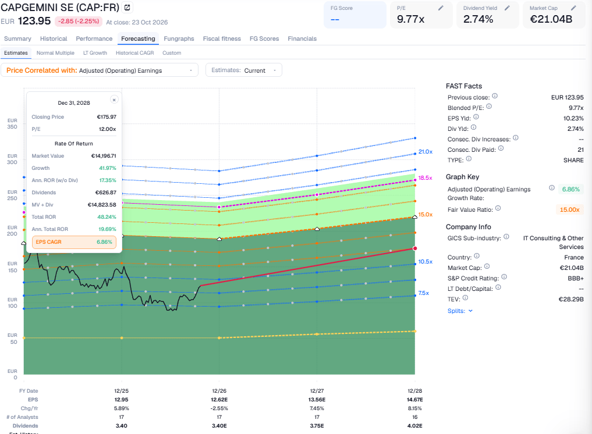
Task: Open the Financials tab
Action: click(x=302, y=38)
